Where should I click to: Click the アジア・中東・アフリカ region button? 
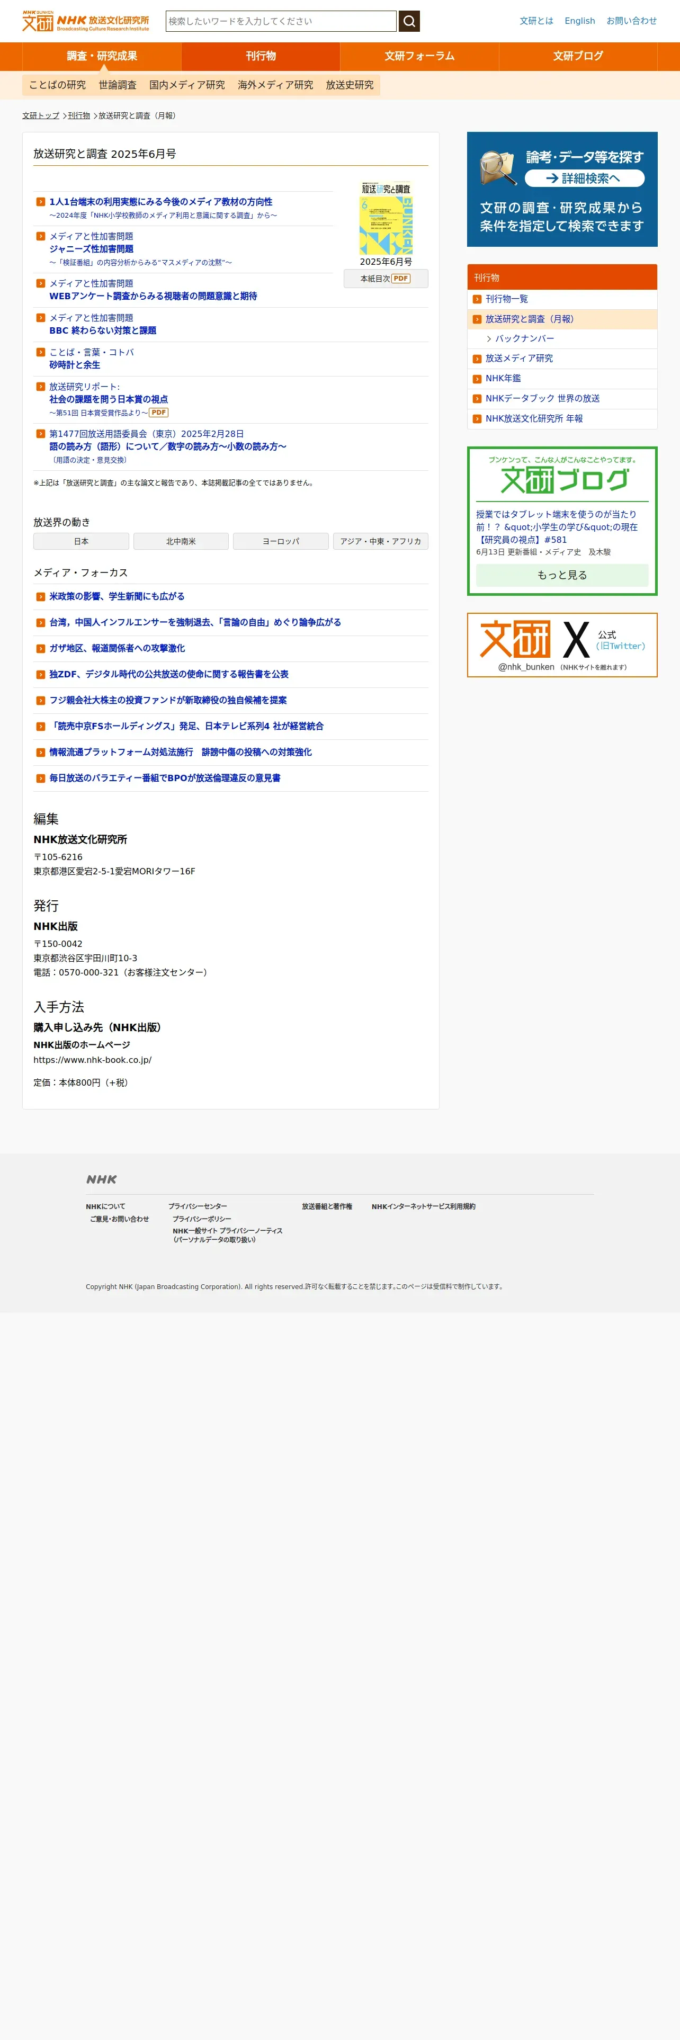[x=381, y=541]
